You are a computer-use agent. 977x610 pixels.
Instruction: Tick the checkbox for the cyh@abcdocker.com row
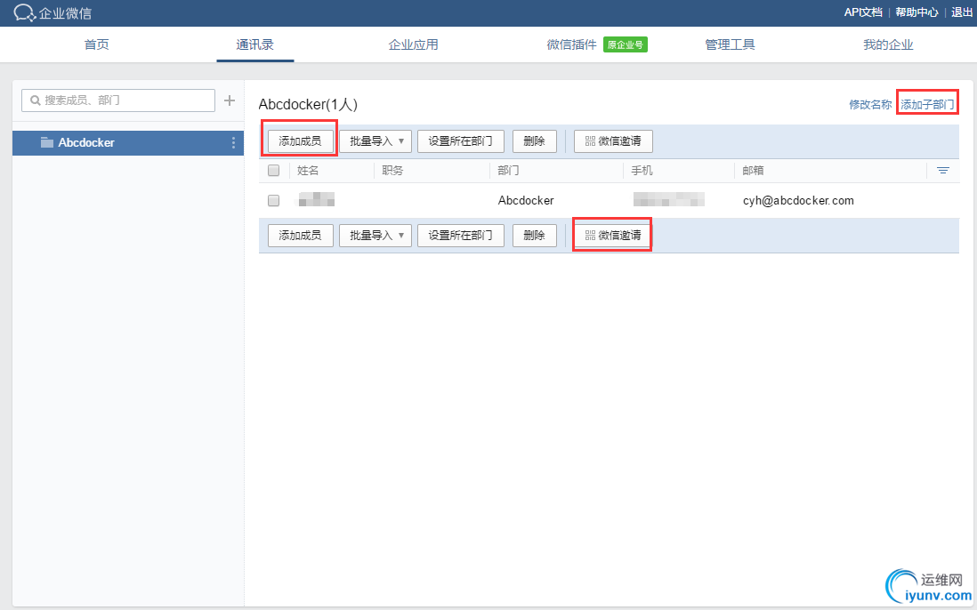[273, 200]
